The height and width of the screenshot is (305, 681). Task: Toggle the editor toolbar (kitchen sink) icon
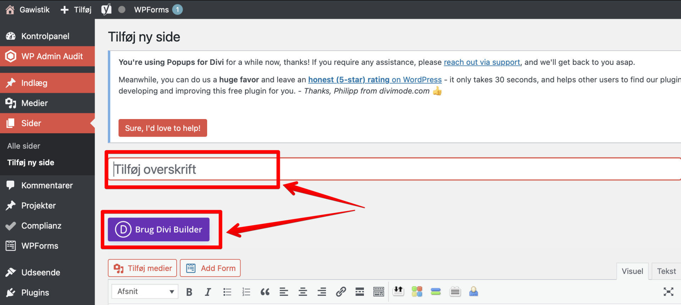click(378, 292)
